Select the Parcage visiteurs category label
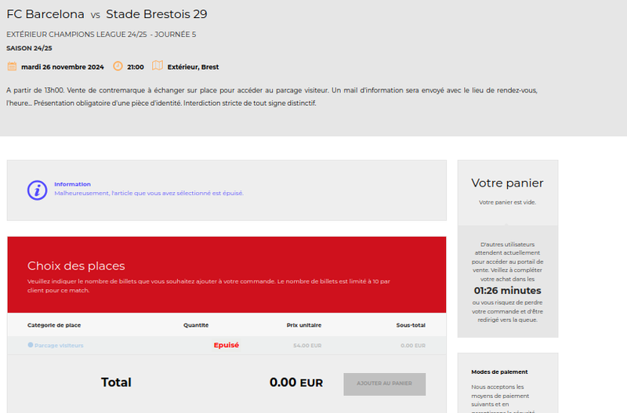 [x=59, y=346]
